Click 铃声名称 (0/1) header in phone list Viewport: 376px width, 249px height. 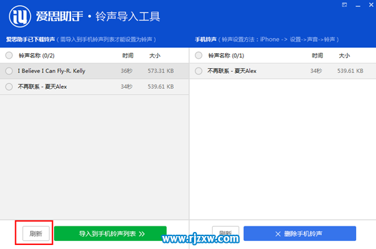point(226,55)
